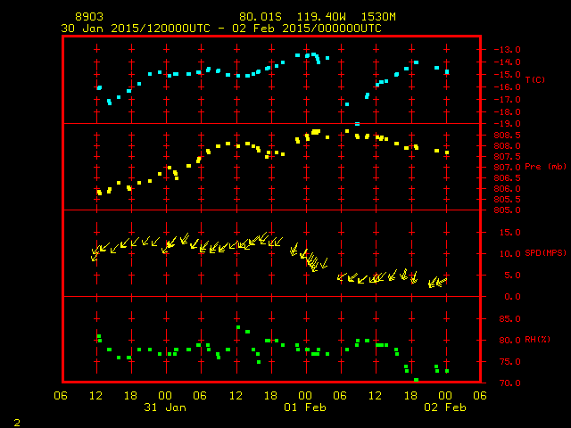
Task: Select the "-14.0" temperature tick value
Action: coord(508,62)
